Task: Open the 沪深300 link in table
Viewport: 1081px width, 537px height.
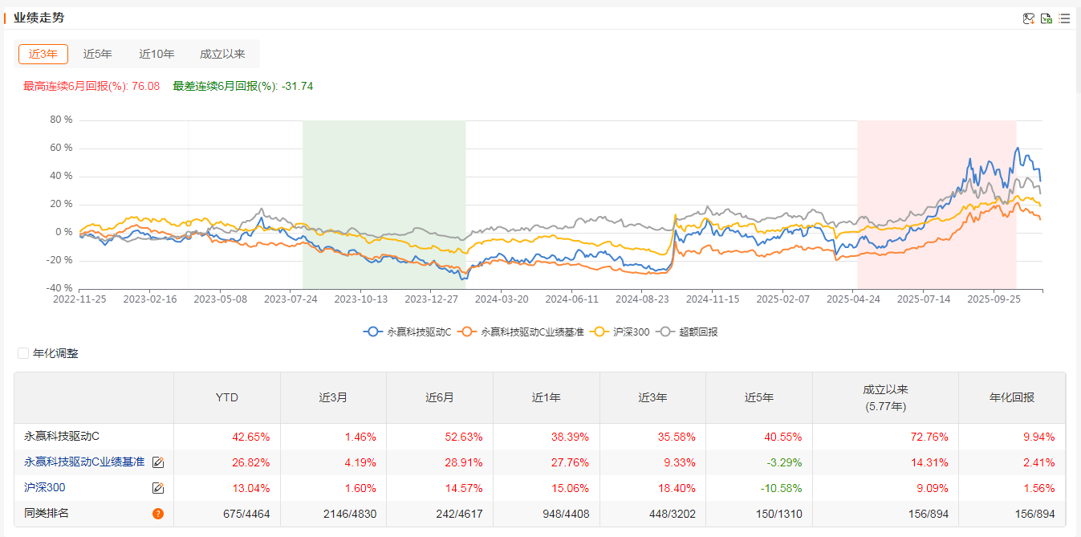Action: [45, 487]
